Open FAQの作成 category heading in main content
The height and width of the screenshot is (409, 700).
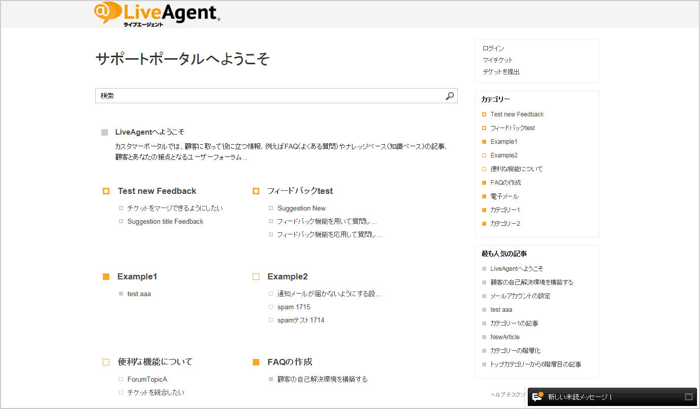(x=290, y=362)
